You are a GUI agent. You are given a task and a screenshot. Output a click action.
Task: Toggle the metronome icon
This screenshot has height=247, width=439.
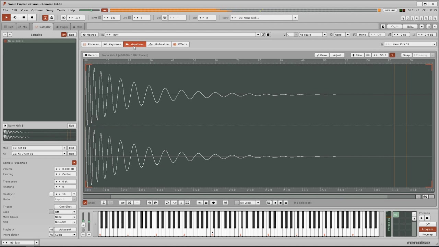coord(51,17)
